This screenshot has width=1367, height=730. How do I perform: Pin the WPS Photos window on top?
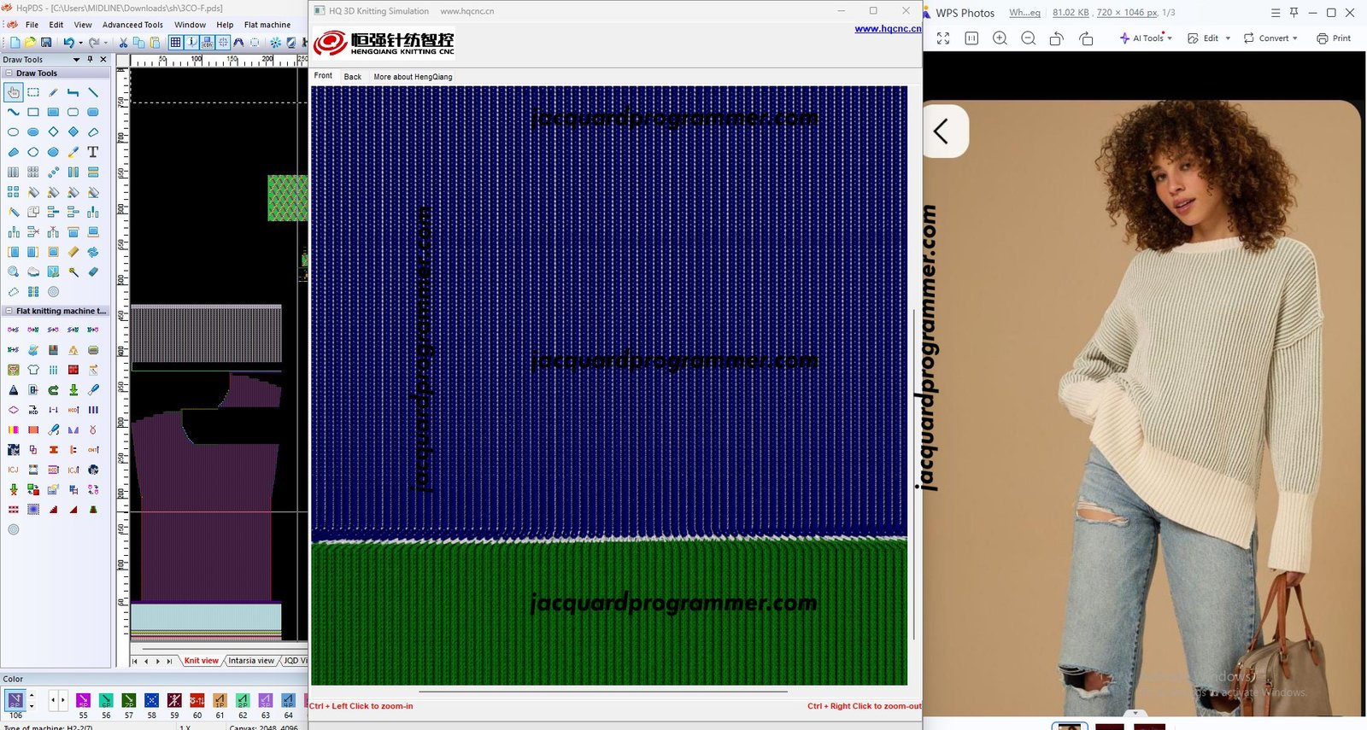[x=1294, y=13]
